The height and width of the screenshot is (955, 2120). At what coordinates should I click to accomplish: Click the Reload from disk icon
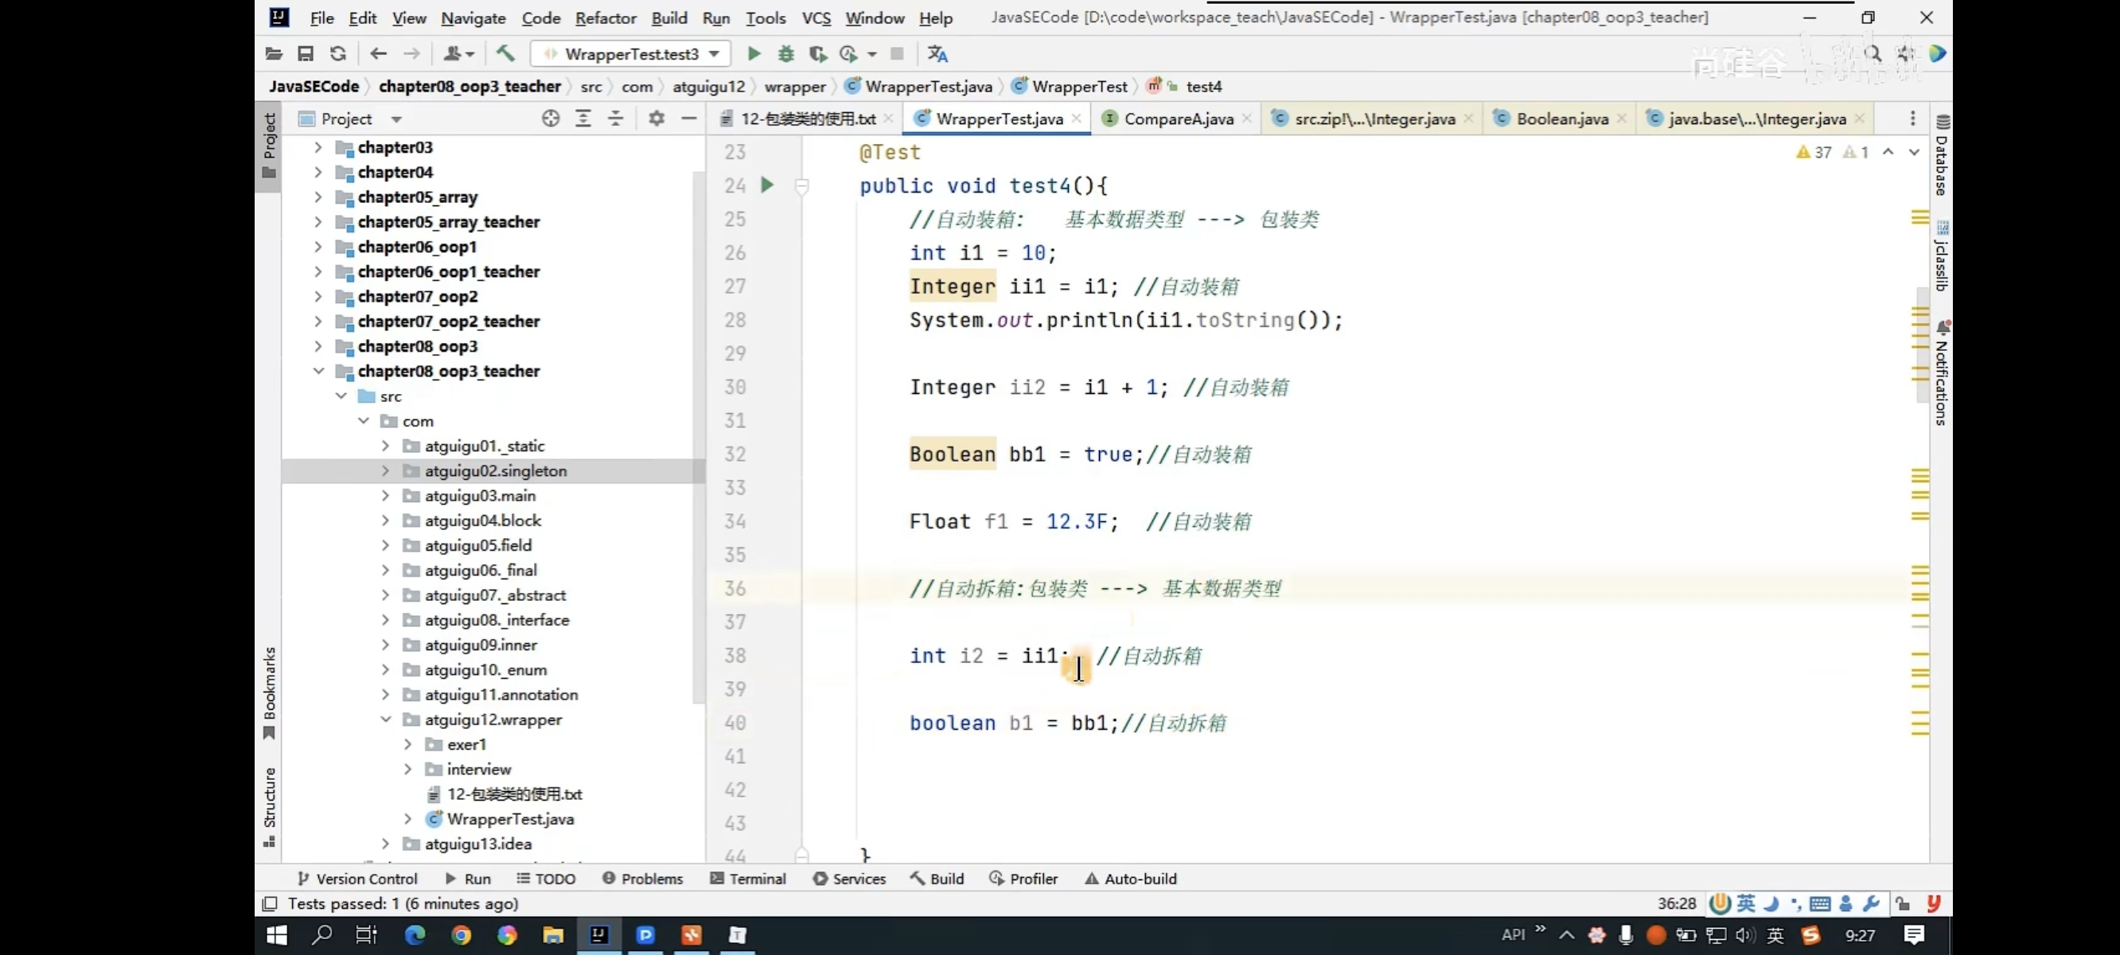(x=337, y=53)
